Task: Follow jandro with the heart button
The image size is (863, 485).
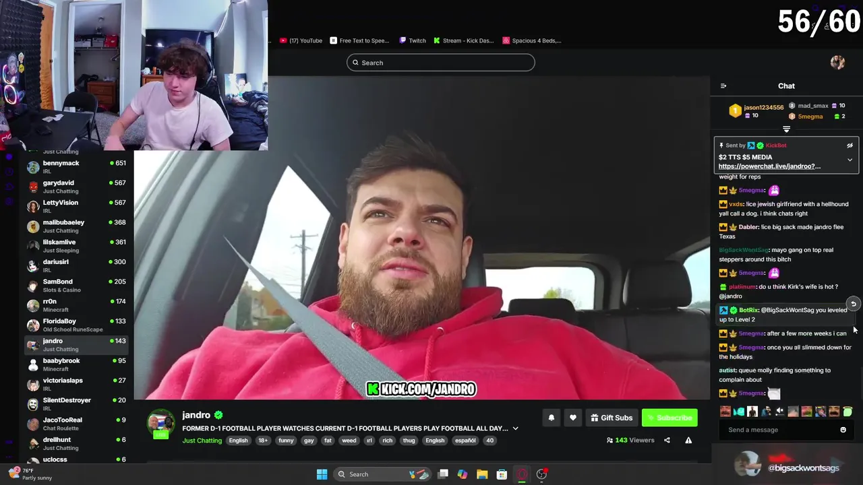Action: click(572, 418)
